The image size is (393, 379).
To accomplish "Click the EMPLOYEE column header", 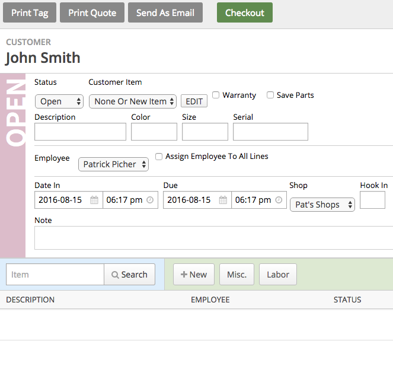I will coord(210,300).
